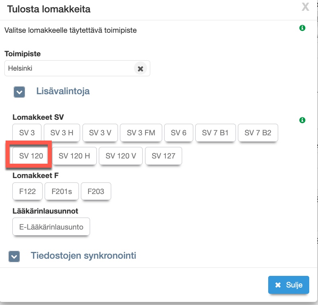318x305 pixels.
Task: Open the F201s form
Action: point(62,192)
